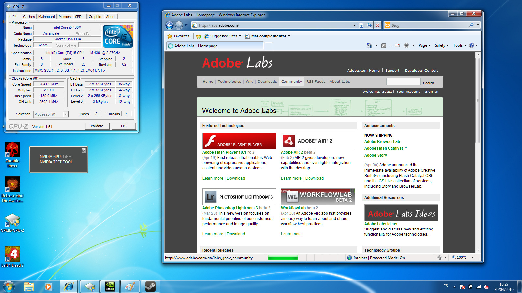The width and height of the screenshot is (522, 293).
Task: Click the Validate button in CPU-Z
Action: pos(97,126)
